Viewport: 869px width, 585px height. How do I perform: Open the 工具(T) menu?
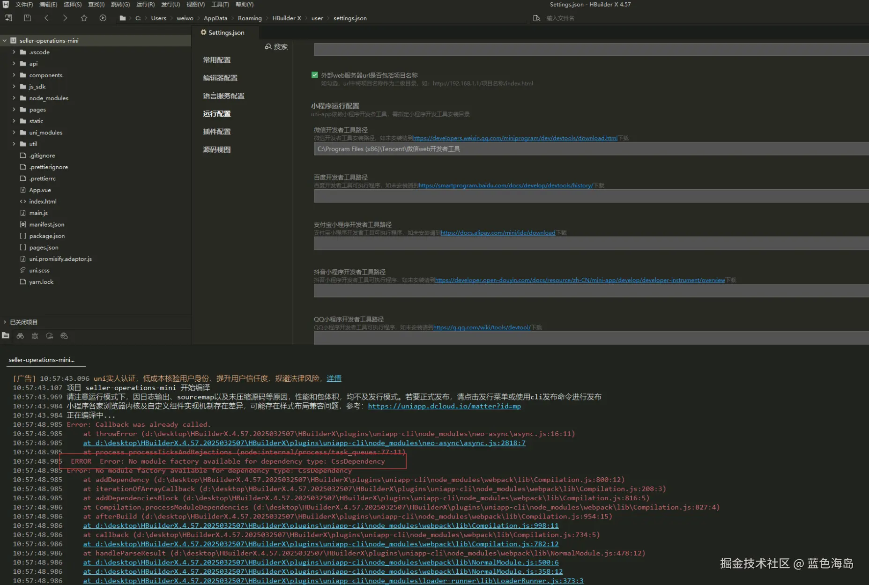[x=220, y=4]
